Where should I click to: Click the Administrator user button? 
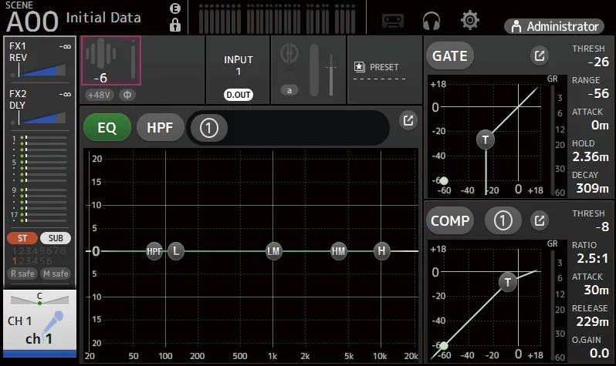pos(554,26)
